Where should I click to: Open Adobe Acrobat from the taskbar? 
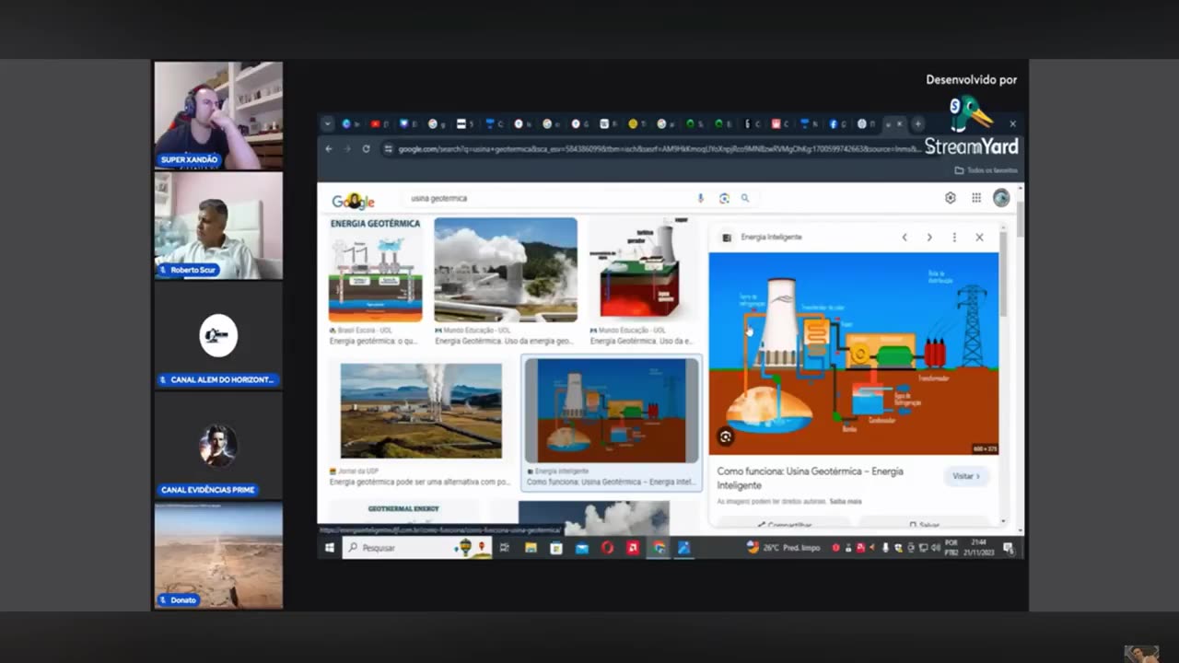(633, 548)
